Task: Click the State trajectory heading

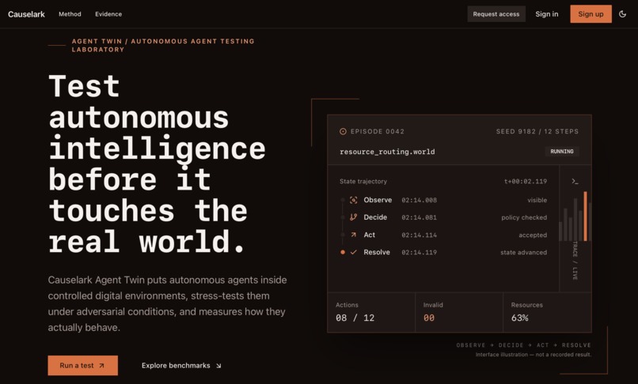Action: click(x=363, y=181)
